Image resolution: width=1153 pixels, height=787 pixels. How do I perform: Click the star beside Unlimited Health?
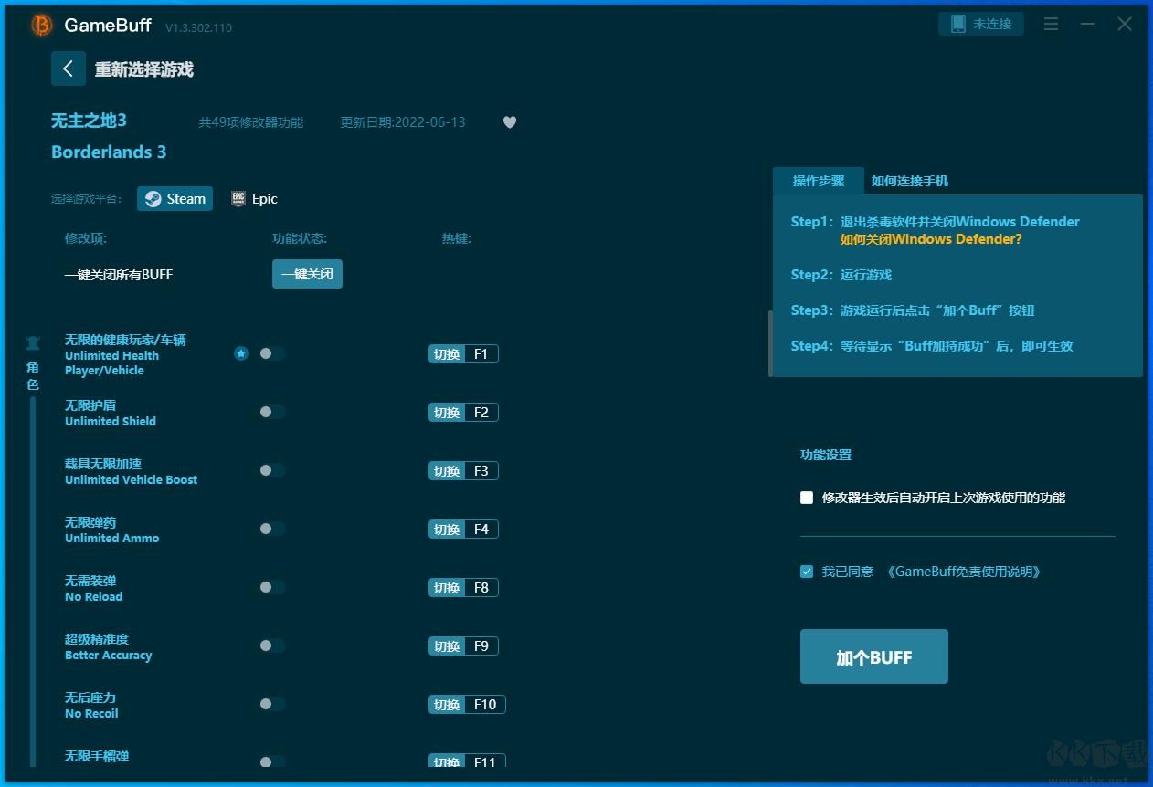240,353
